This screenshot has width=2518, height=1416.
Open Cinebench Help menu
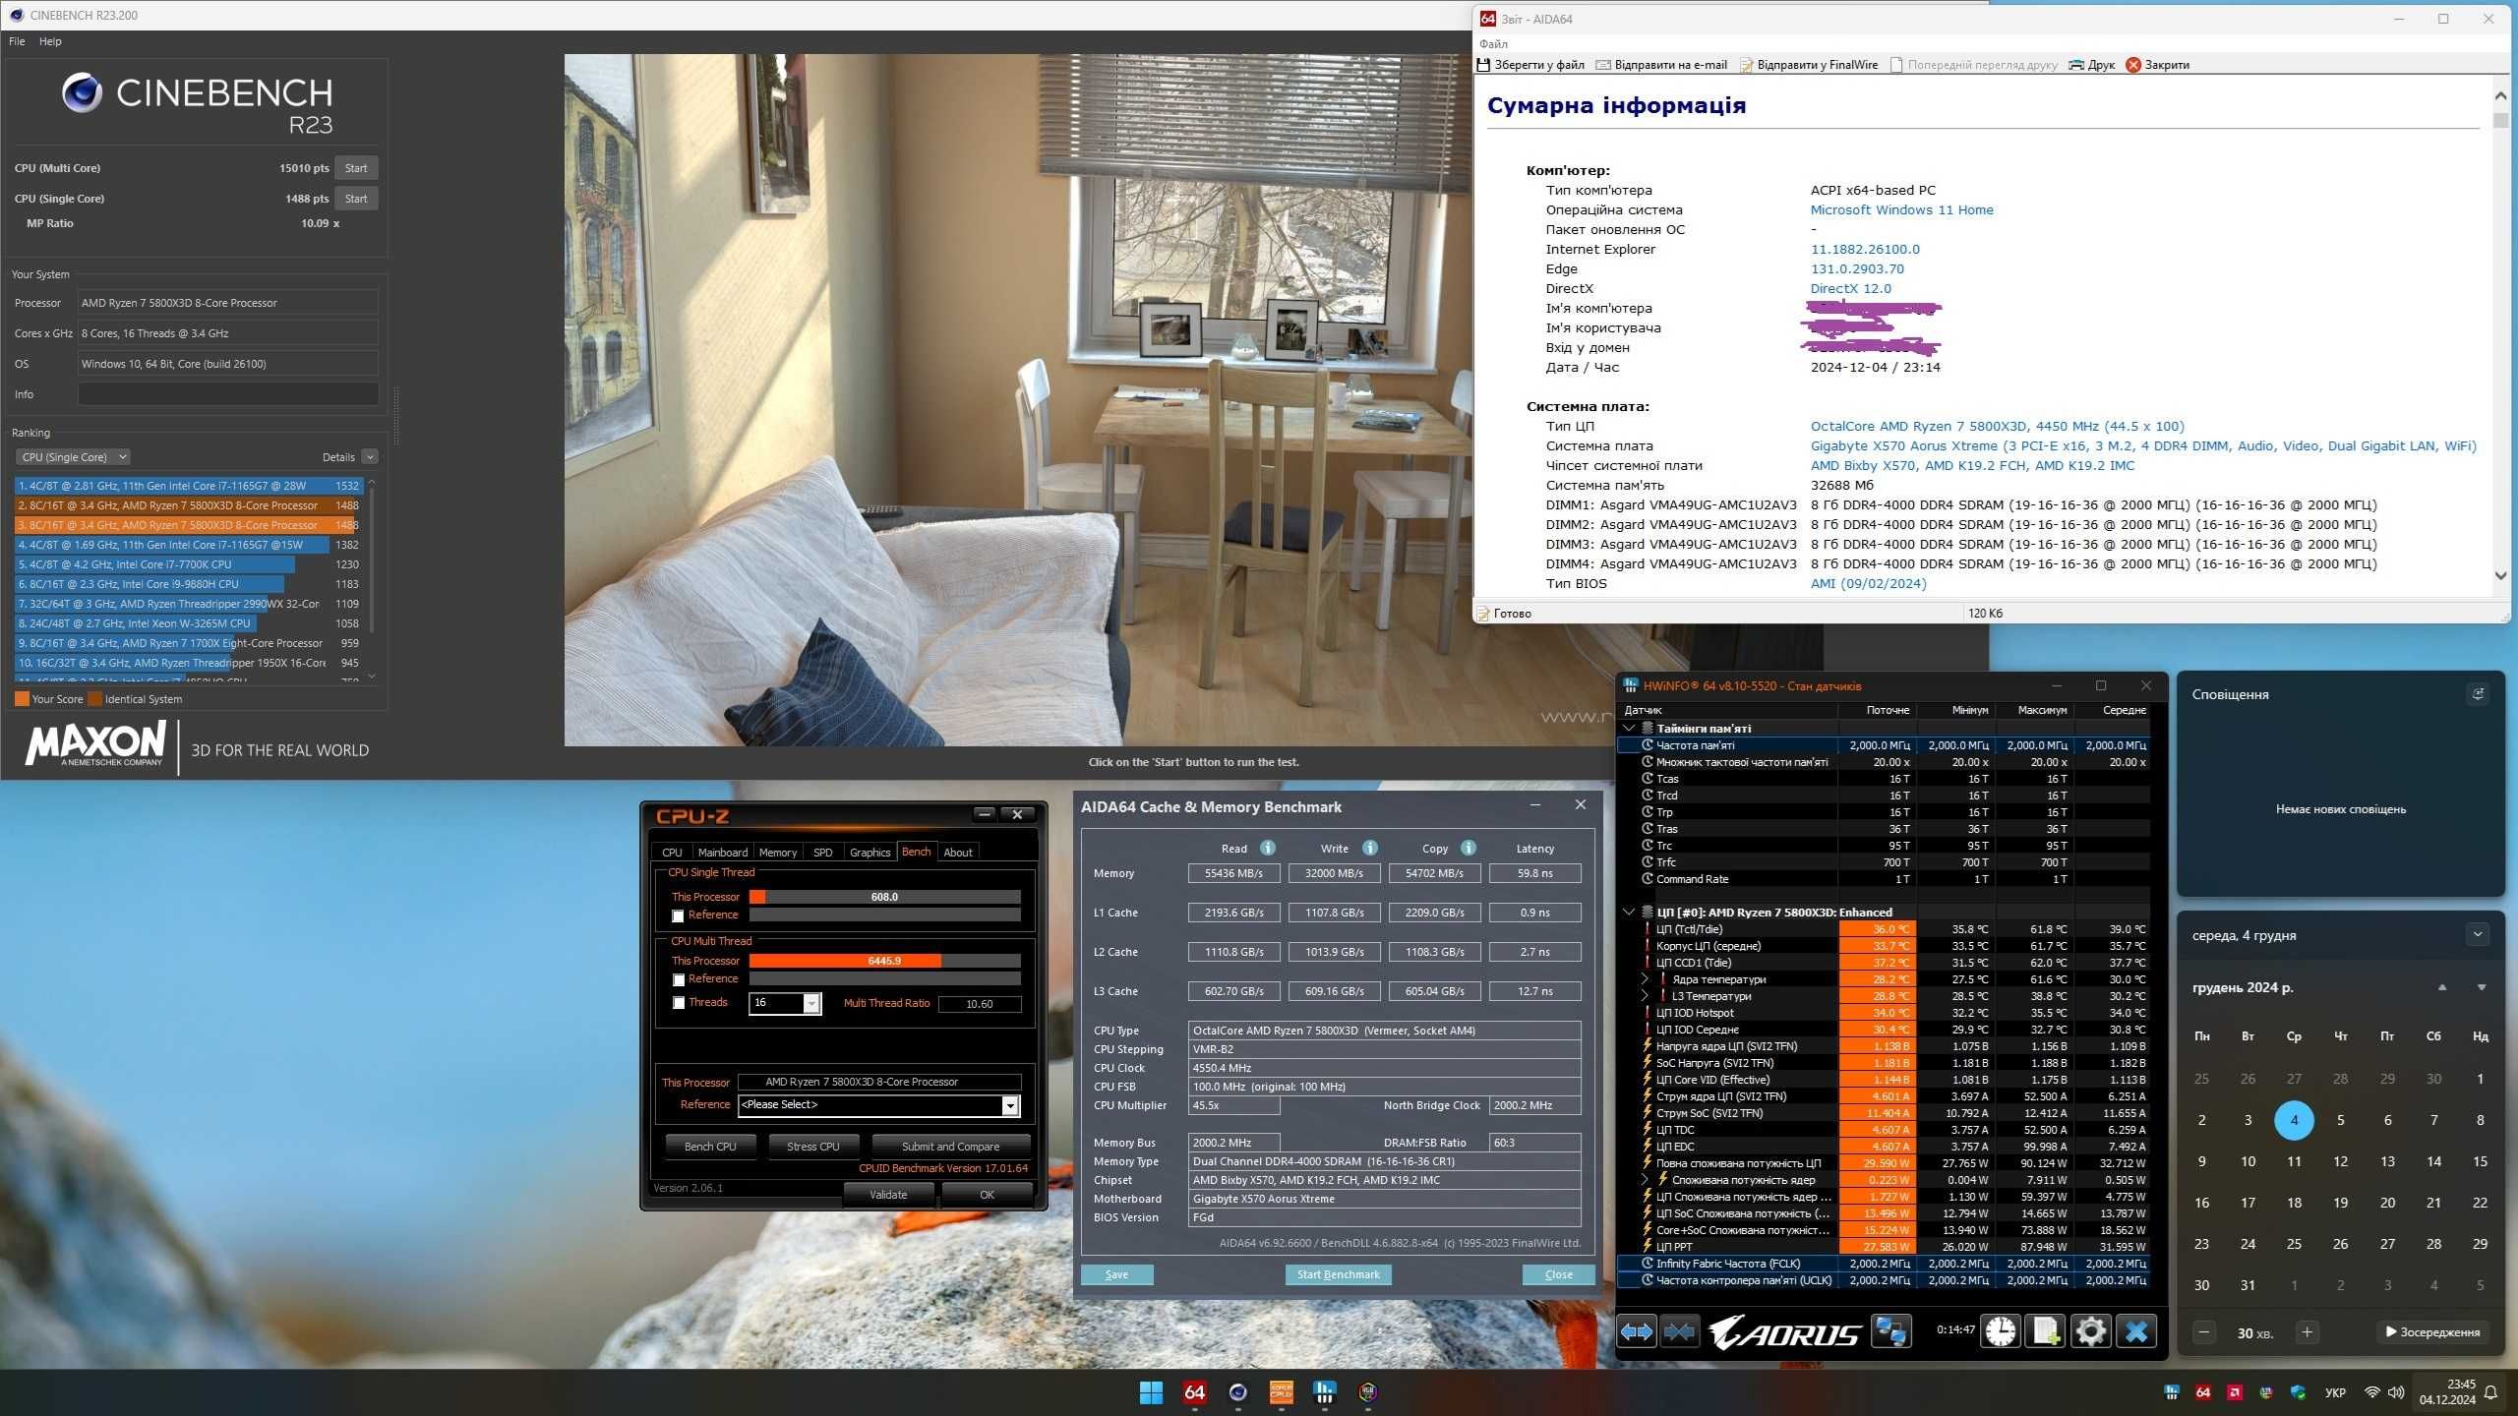[x=50, y=41]
